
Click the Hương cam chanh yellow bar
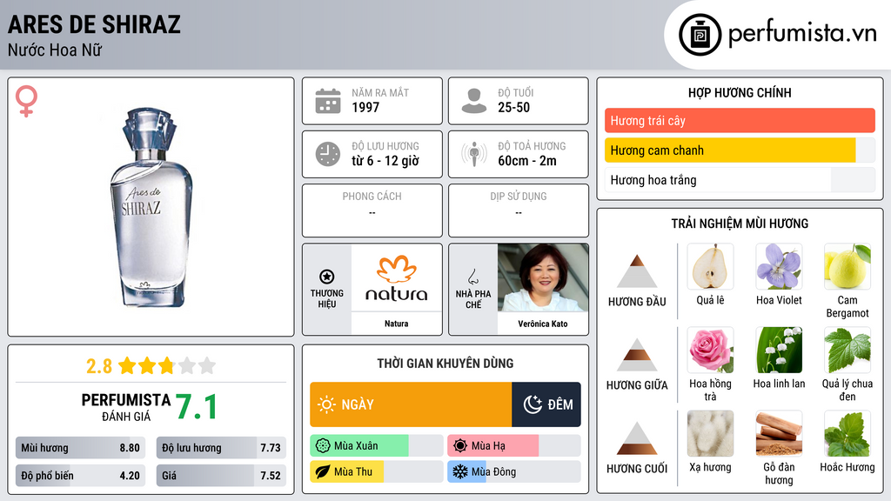730,150
